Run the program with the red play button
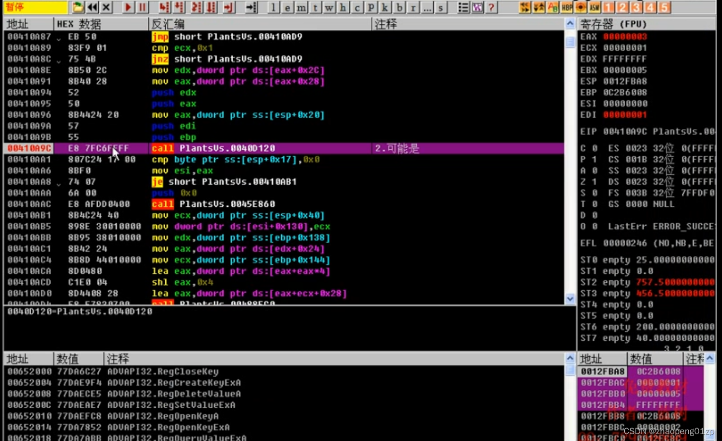 click(128, 7)
